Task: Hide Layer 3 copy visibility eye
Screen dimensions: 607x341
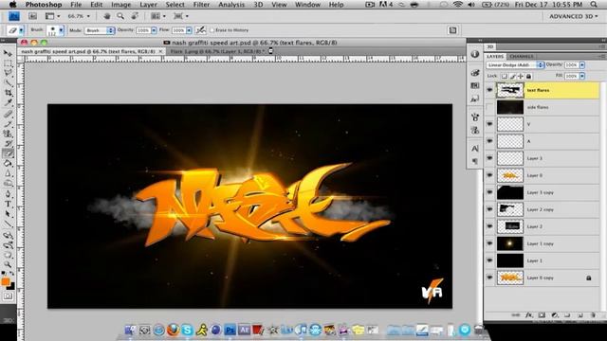Action: pyautogui.click(x=489, y=192)
